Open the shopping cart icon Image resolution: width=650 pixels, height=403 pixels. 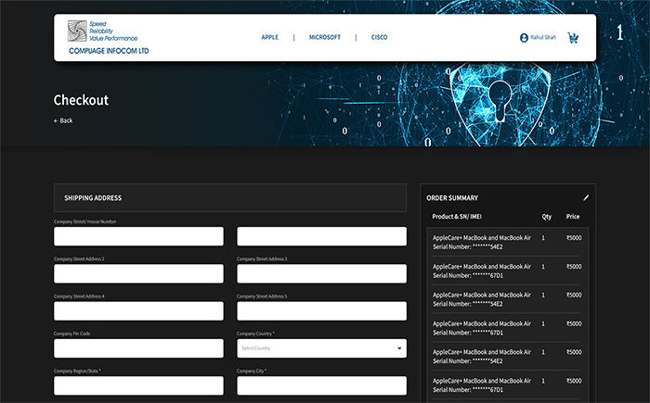[x=573, y=38]
